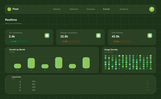Click the 'Here is your Feb overview' subtitle
Screen dimensions: 161x99
coord(13,23)
